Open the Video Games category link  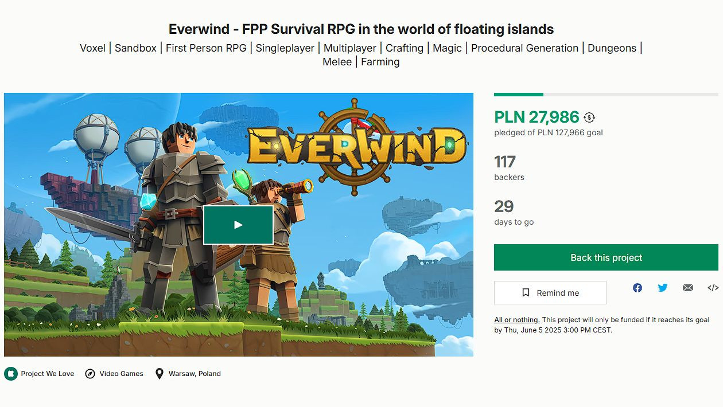122,374
